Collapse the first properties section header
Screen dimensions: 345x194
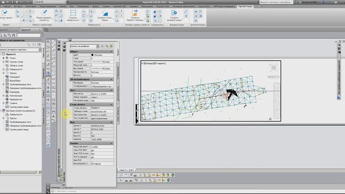click(92, 52)
